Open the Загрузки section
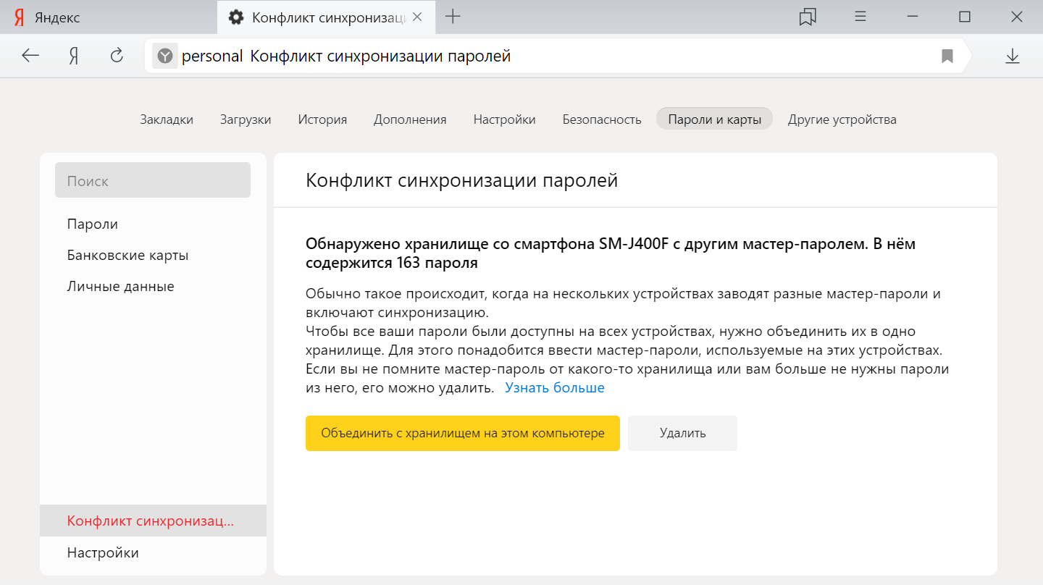The height and width of the screenshot is (585, 1043). point(246,119)
